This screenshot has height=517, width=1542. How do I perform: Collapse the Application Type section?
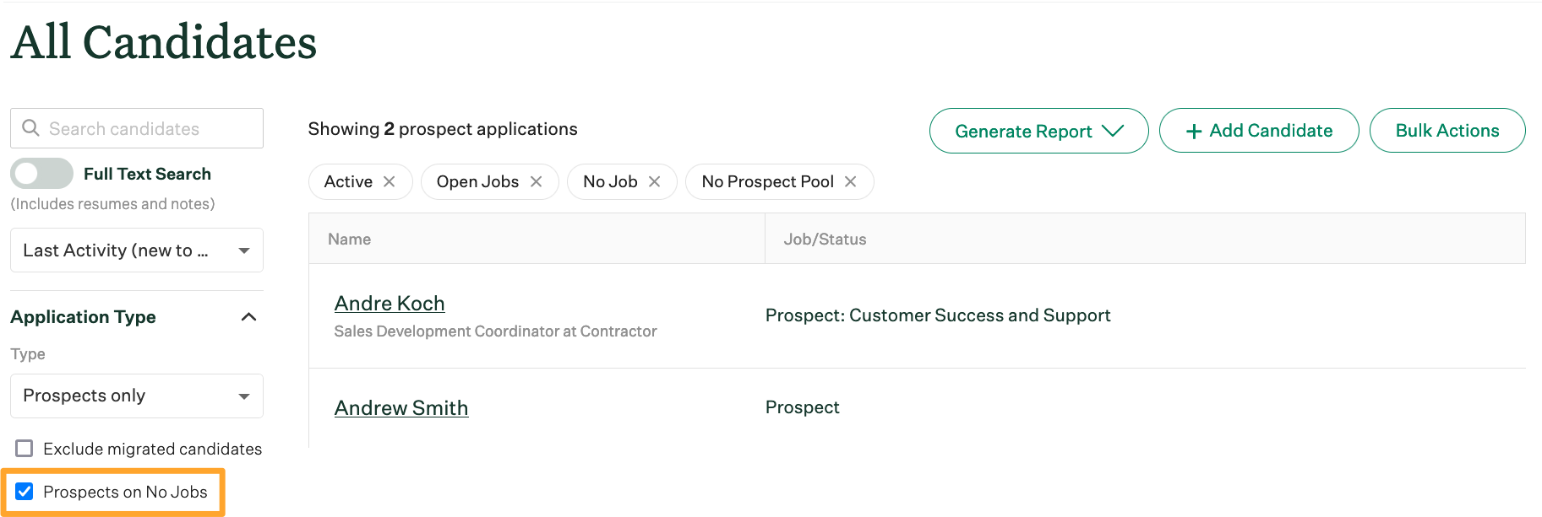248,316
